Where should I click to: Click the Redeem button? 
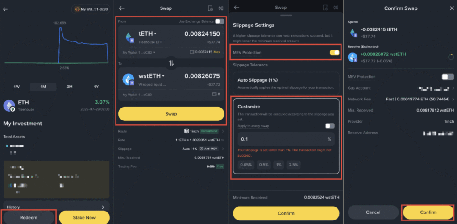point(28,218)
